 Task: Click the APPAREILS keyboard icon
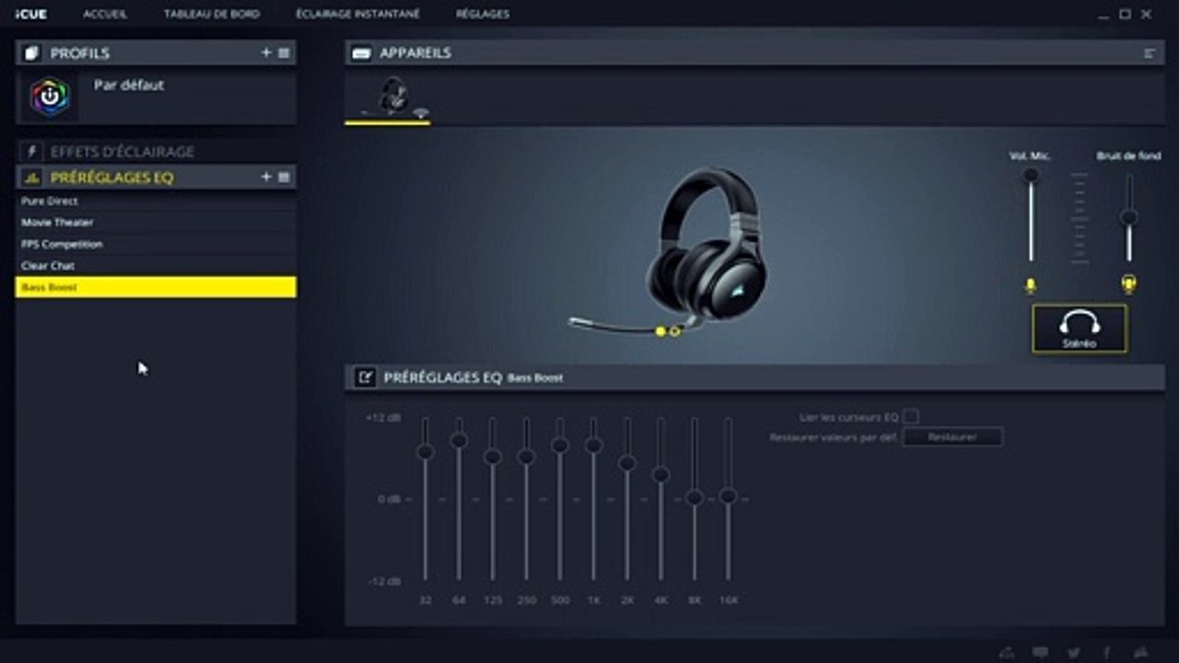tap(361, 53)
